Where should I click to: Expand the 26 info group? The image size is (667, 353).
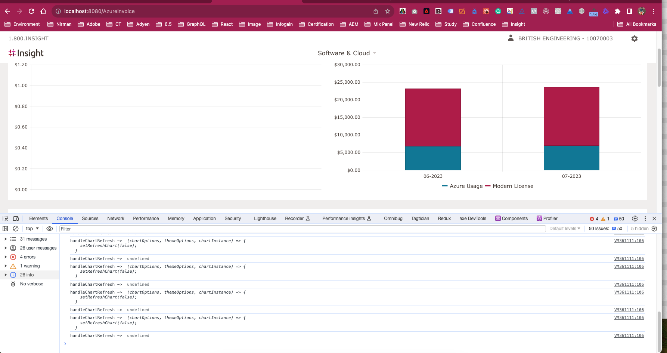(x=6, y=275)
